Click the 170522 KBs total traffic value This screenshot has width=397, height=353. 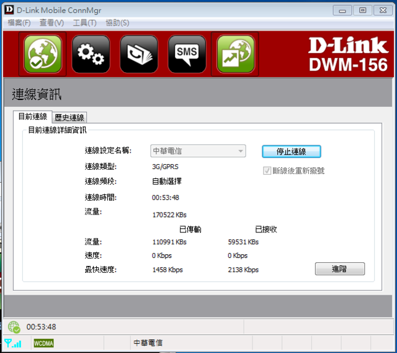click(169, 215)
